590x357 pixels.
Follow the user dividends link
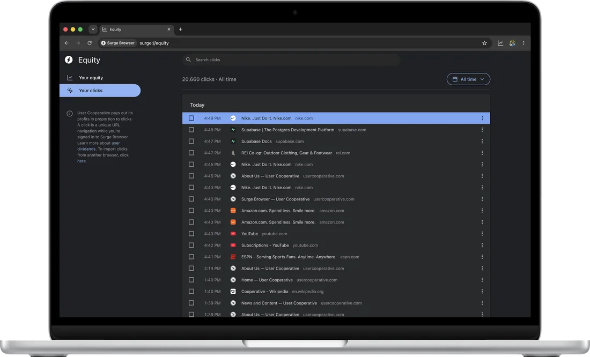99,146
